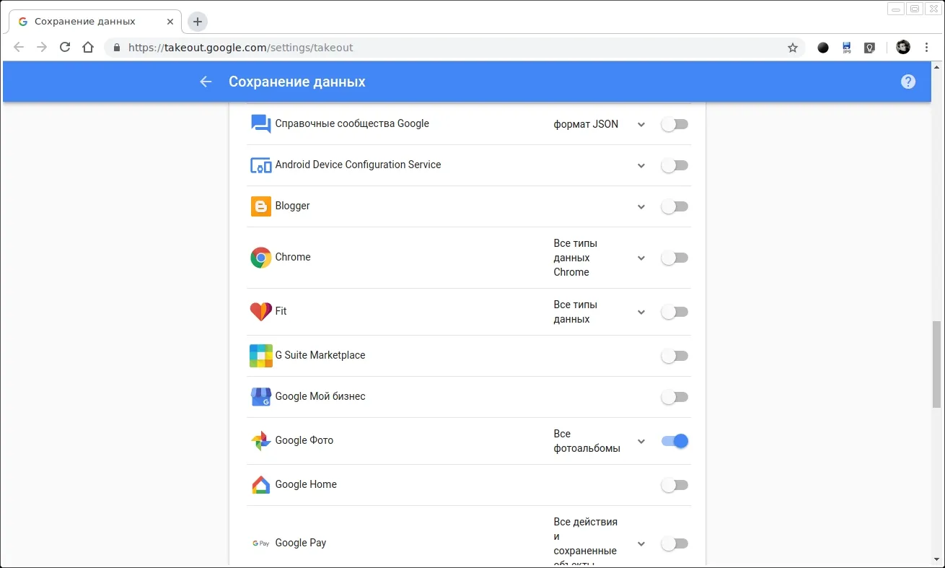Click the Fit 'Все типы данных' label
The image size is (945, 568).
(576, 312)
